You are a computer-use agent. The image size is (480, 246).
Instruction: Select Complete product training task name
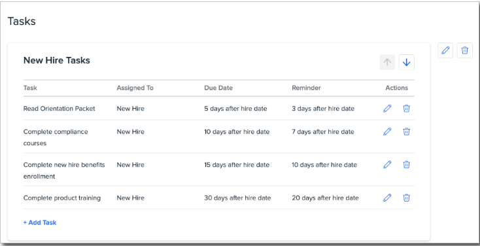click(62, 198)
